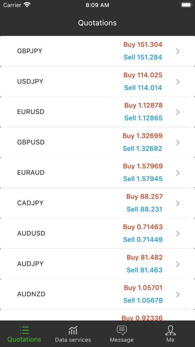Open Data services chart icon
Image resolution: width=195 pixels, height=347 pixels.
[x=73, y=330]
